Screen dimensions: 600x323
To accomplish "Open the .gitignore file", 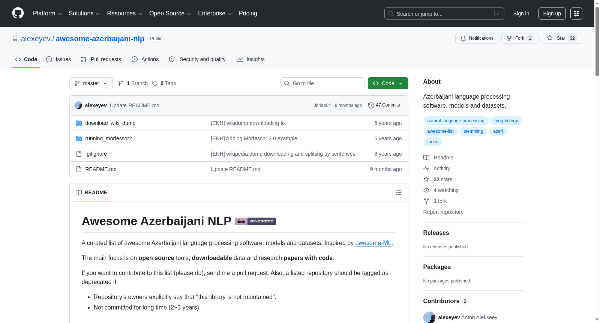I will coord(96,154).
